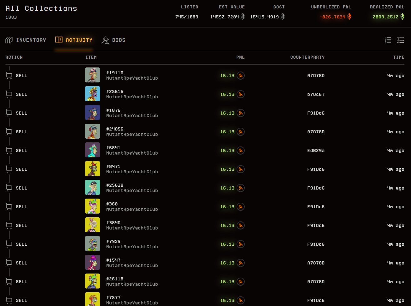The width and height of the screenshot is (411, 306).
Task: Click the Blur marketplace icon in #1547 row
Action: [x=241, y=263]
